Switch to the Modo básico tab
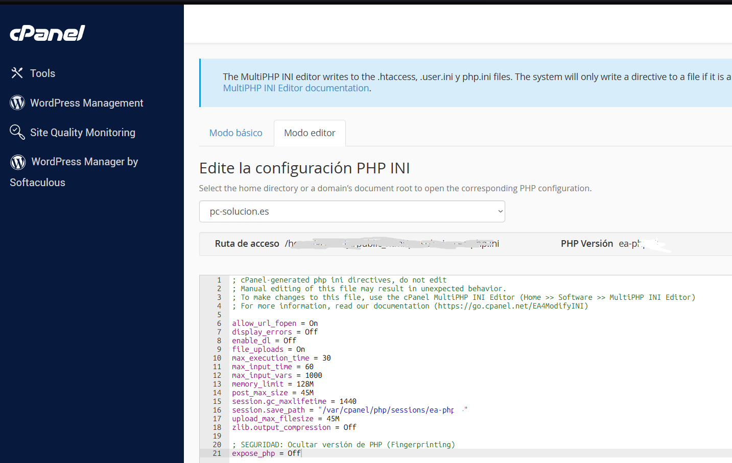The image size is (732, 463). (236, 133)
